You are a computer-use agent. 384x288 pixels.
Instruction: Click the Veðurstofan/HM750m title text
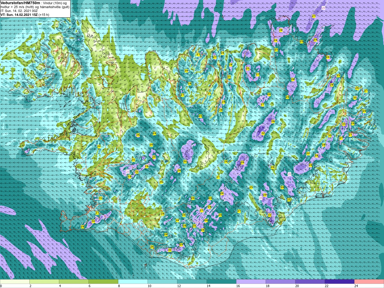19,3
